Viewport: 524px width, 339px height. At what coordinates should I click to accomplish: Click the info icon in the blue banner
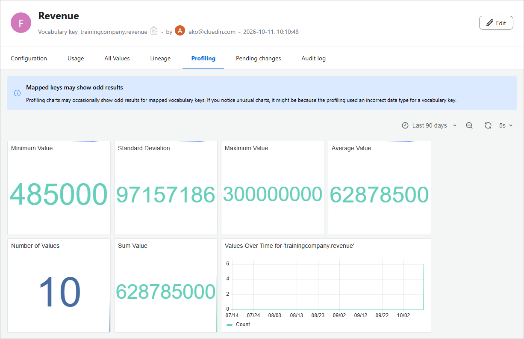(x=17, y=93)
